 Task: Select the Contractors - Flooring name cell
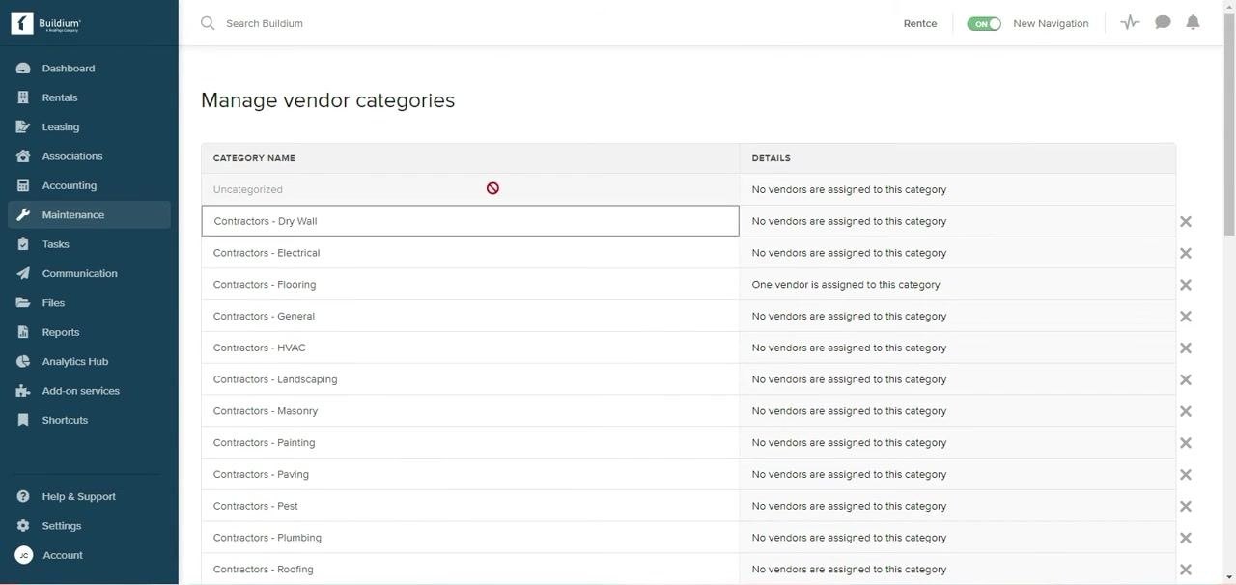pyautogui.click(x=470, y=285)
